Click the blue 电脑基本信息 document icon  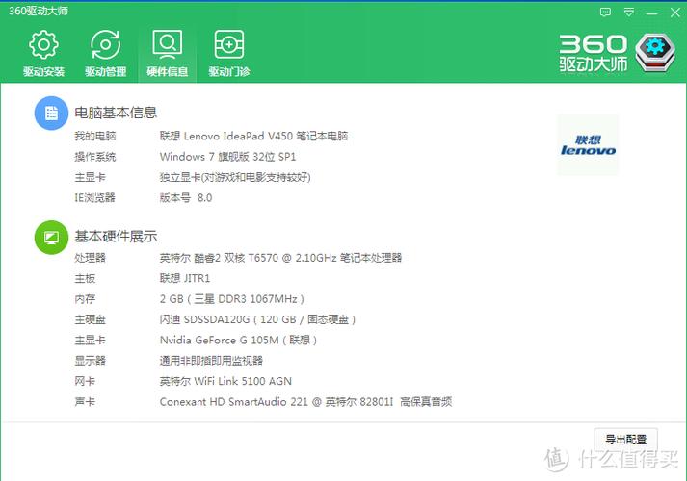click(51, 114)
